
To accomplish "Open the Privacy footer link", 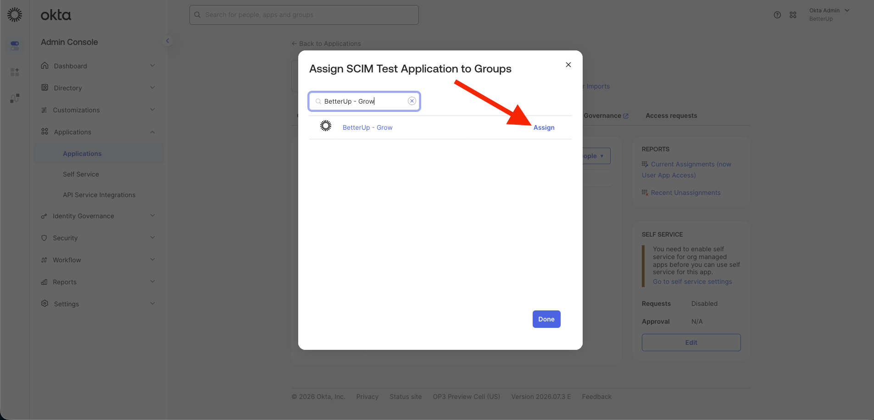I will click(x=367, y=397).
